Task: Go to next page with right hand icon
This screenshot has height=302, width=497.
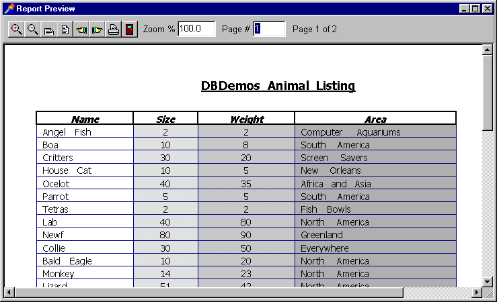Action: pos(98,30)
